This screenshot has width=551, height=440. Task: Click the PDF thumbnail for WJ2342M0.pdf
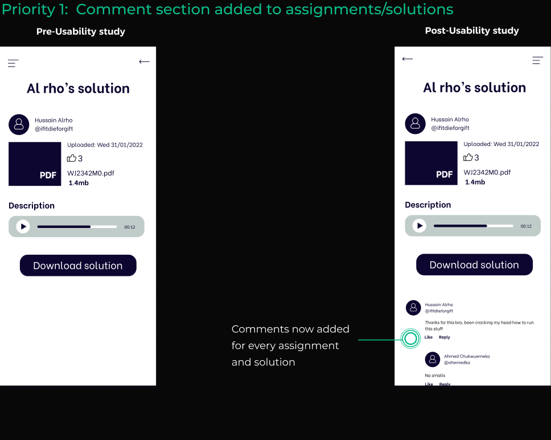point(35,164)
